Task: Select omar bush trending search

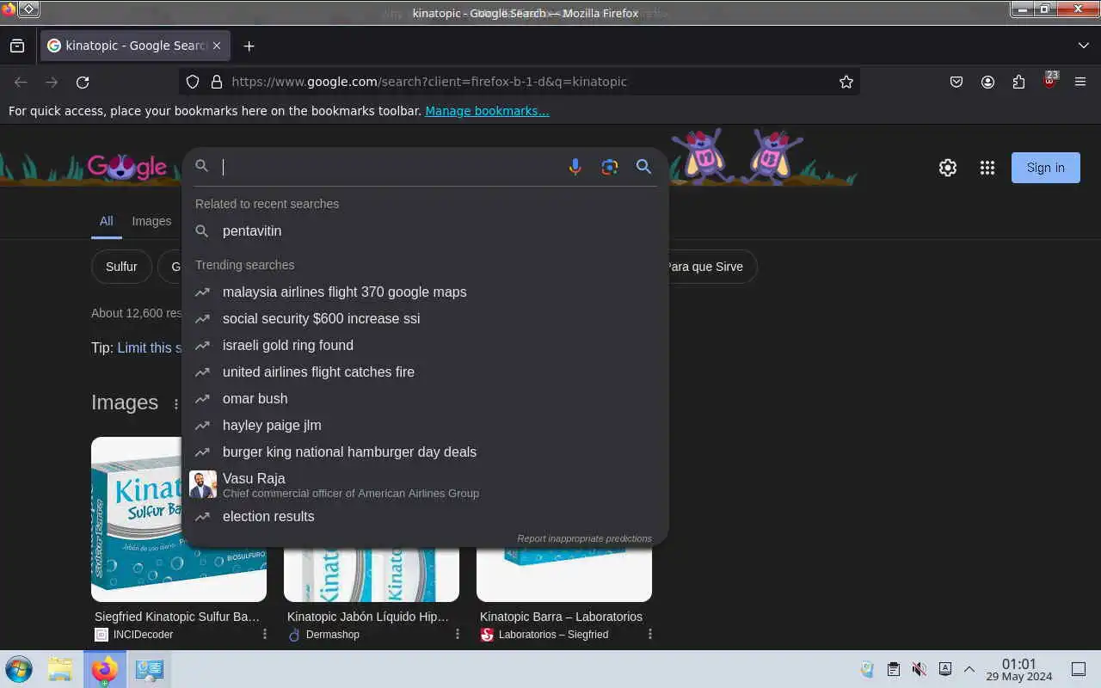Action: pyautogui.click(x=426, y=398)
